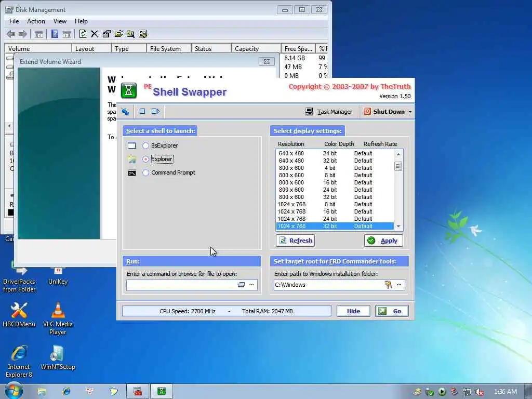Viewport: 532px width, 399px height.
Task: Click the PE Shell Swapper hourglass logo
Action: (x=129, y=90)
